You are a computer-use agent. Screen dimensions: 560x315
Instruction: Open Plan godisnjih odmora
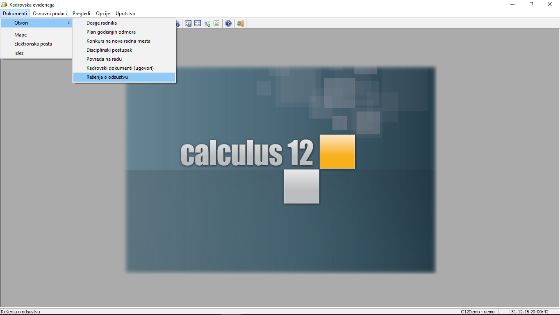124,32
